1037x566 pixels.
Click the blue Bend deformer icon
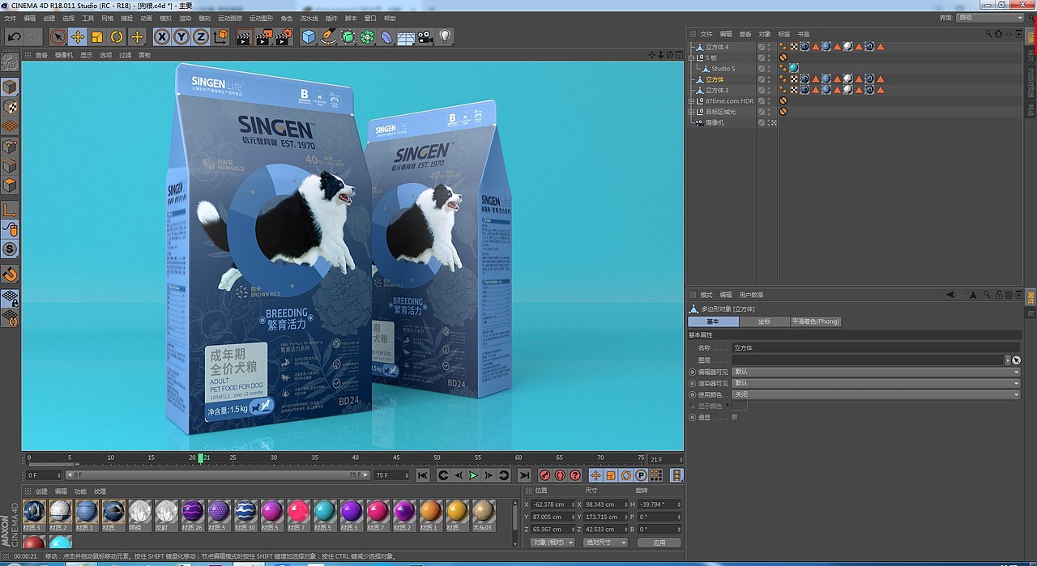click(x=386, y=36)
